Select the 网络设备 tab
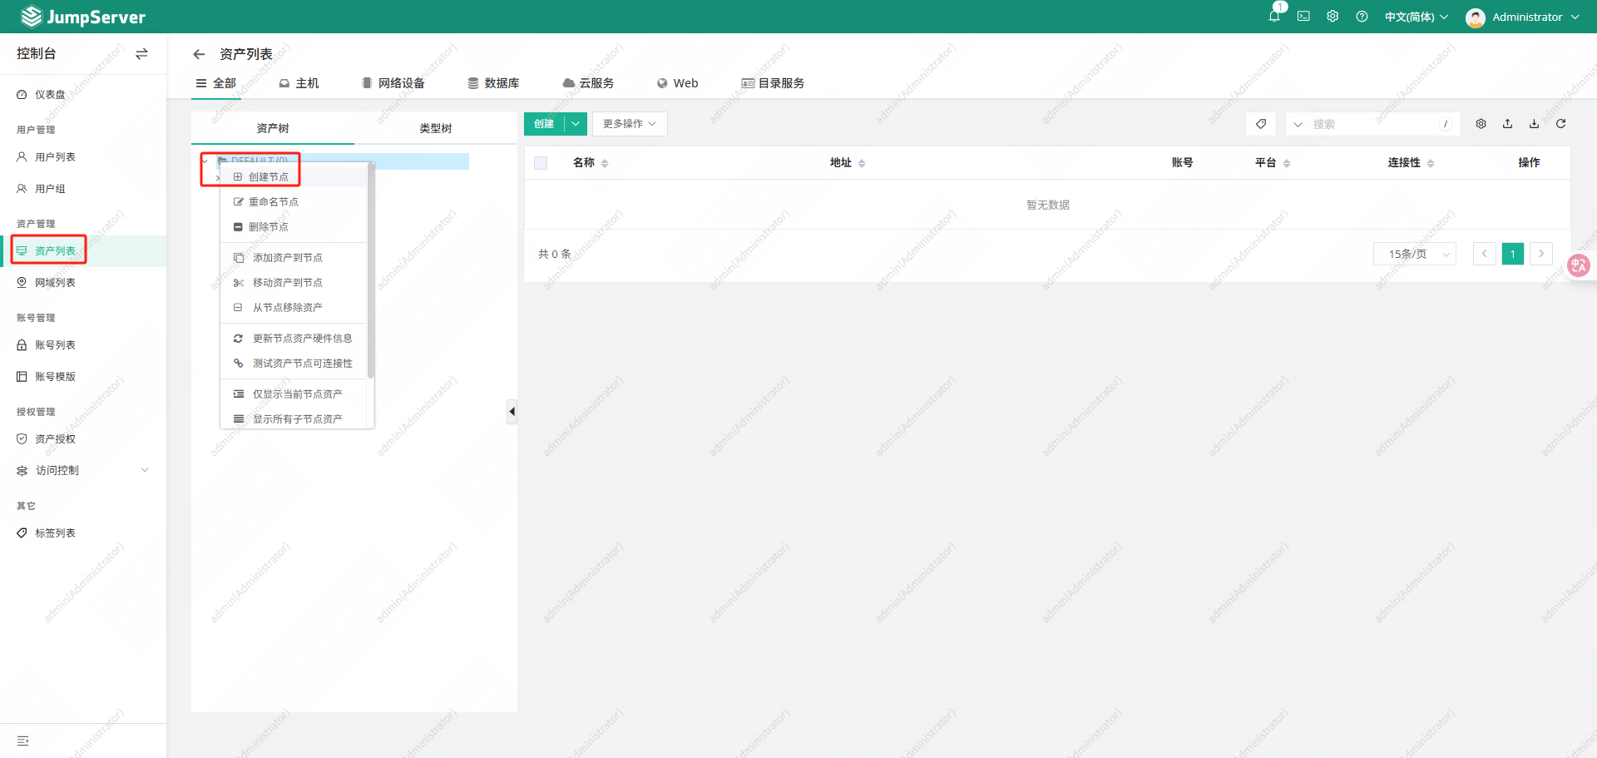This screenshot has height=758, width=1597. pos(393,83)
